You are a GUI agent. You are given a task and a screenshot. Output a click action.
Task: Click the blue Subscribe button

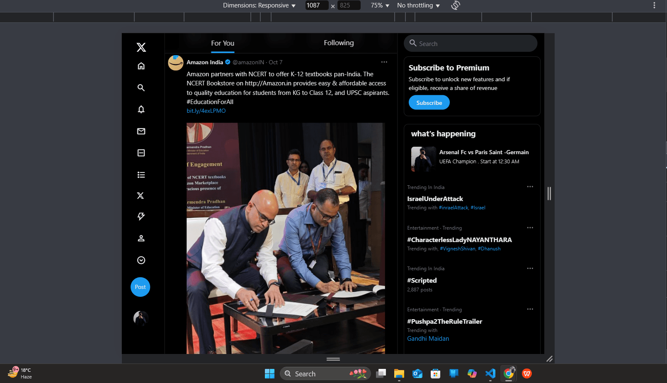coord(429,103)
